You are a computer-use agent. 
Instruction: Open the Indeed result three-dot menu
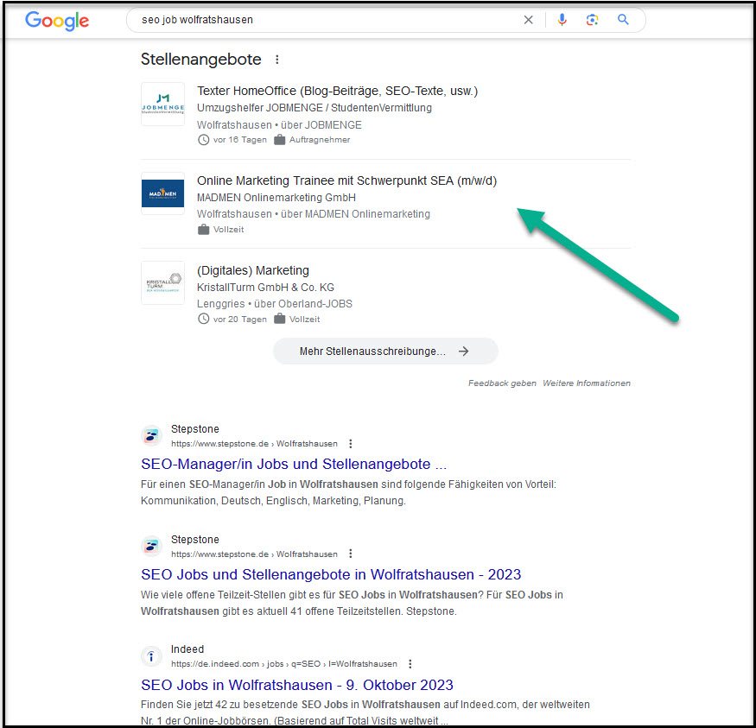(x=410, y=664)
